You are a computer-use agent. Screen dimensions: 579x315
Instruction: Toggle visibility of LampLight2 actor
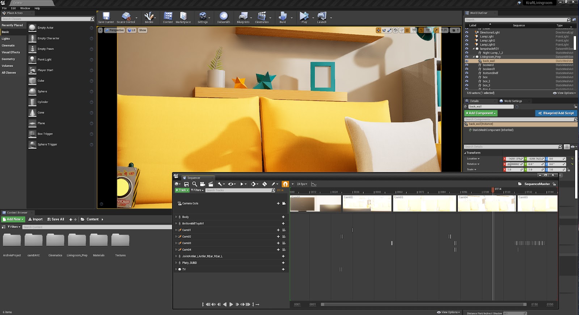466,41
